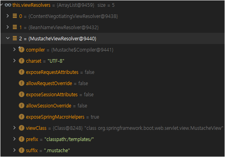Select the suffix field name
Viewport: 225px width, 157px height.
click(32, 151)
